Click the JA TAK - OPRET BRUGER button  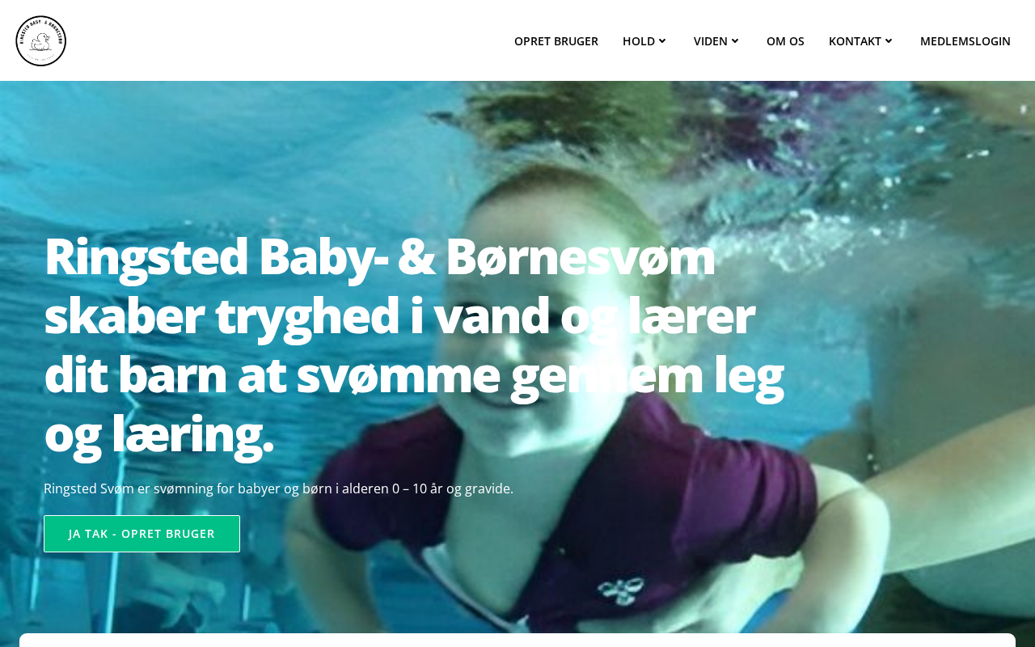pyautogui.click(x=142, y=534)
